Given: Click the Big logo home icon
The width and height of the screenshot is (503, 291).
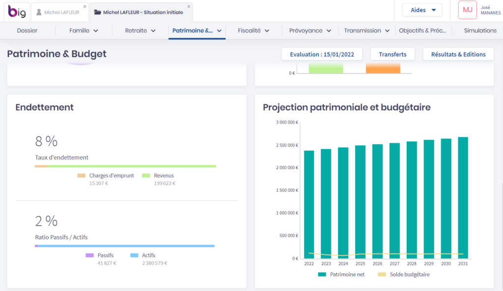Looking at the screenshot, I should pos(16,12).
